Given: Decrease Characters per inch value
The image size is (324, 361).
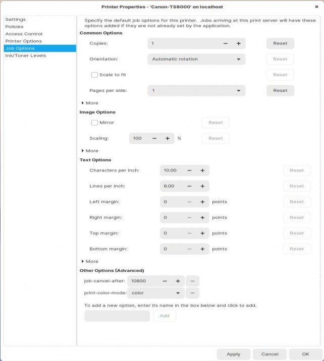Looking at the screenshot, I should tap(189, 170).
